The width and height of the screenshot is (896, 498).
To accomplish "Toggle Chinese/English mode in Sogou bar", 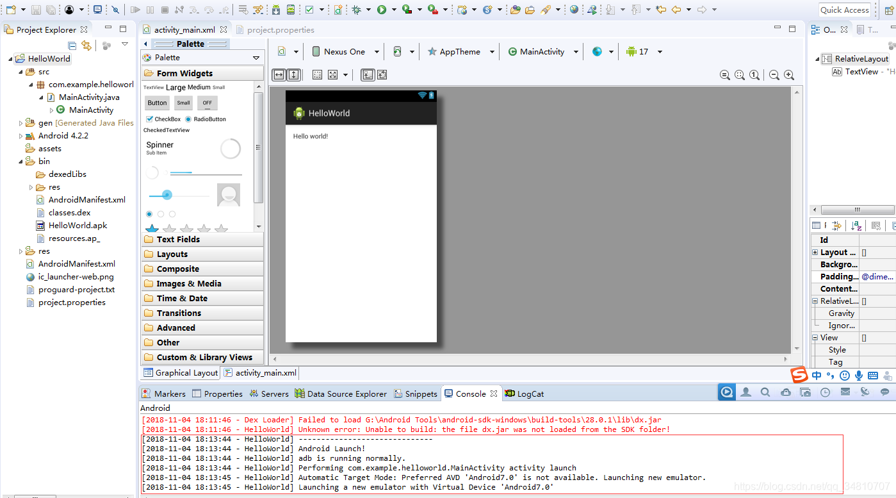I will [816, 376].
